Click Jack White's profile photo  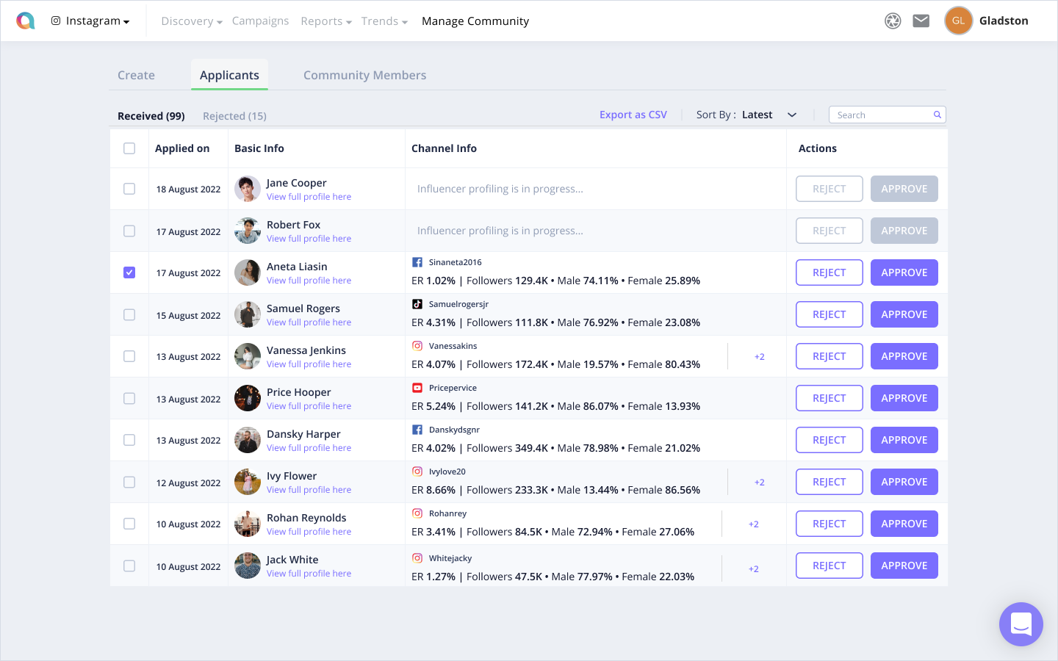pyautogui.click(x=248, y=566)
